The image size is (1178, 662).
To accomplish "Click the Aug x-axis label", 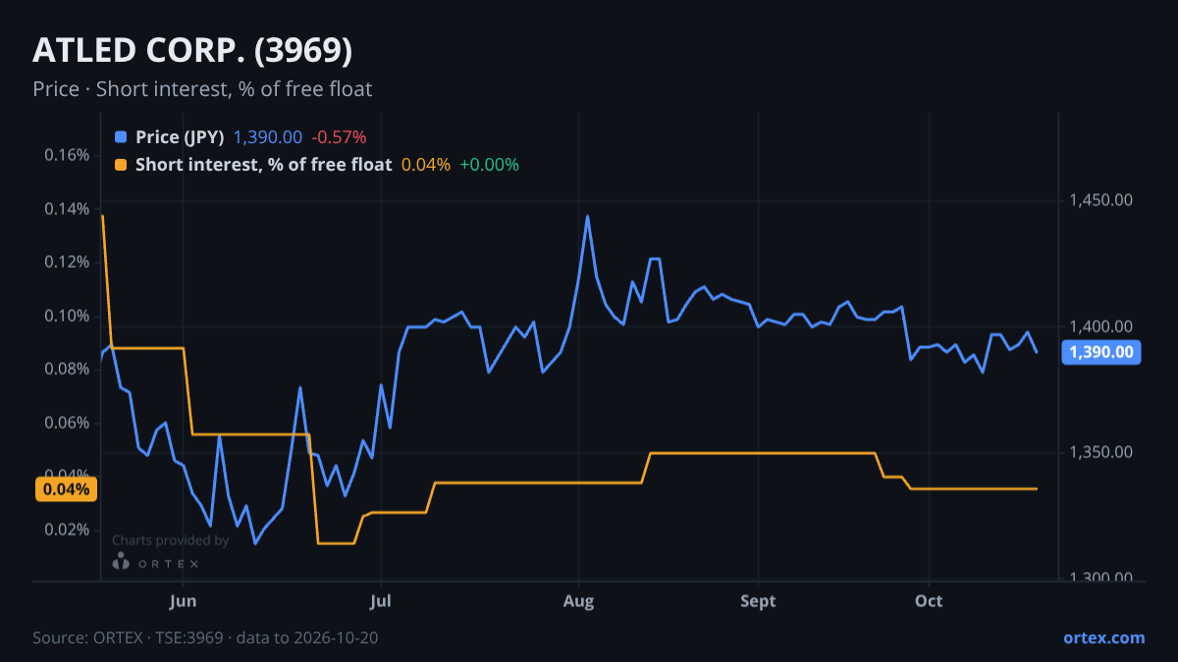I will click(579, 600).
